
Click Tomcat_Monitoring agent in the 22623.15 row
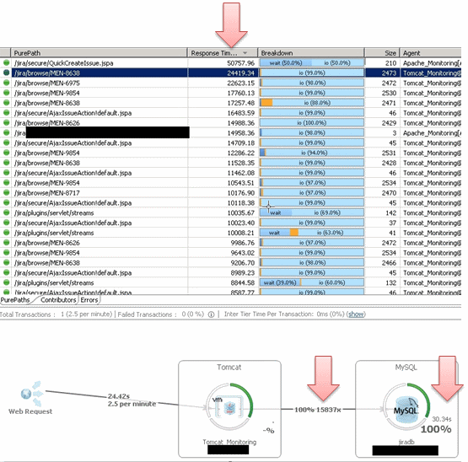[432, 83]
